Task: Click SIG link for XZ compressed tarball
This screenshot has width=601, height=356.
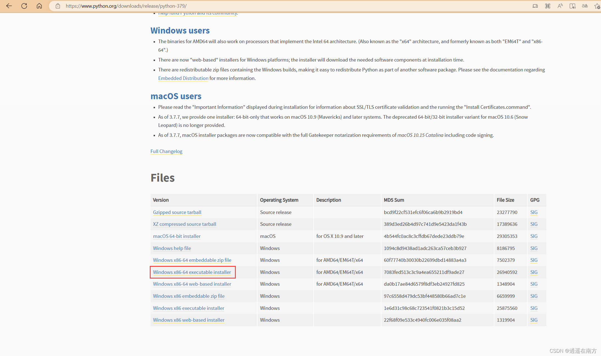Action: coord(534,224)
